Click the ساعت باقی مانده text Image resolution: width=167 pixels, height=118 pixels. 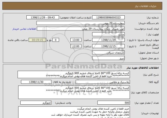pos(18,40)
